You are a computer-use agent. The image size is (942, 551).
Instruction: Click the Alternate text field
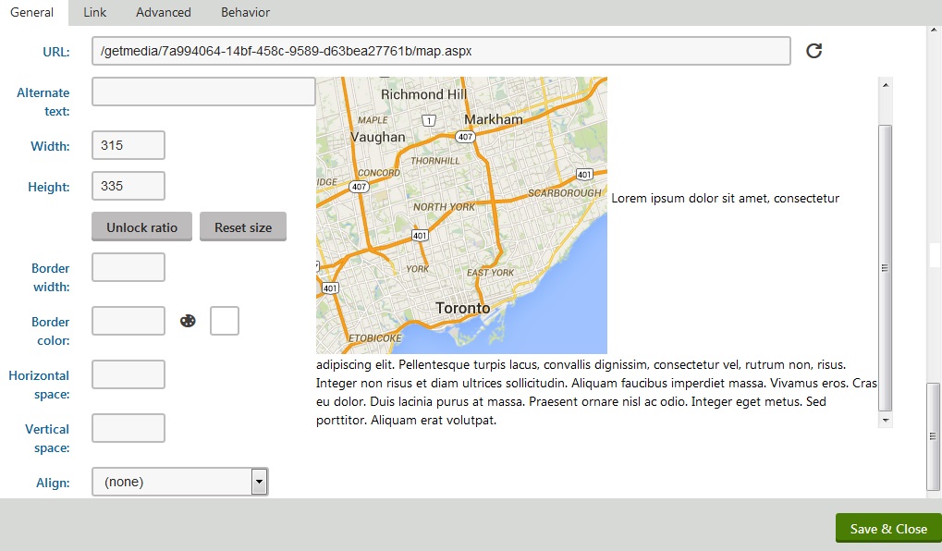[203, 92]
